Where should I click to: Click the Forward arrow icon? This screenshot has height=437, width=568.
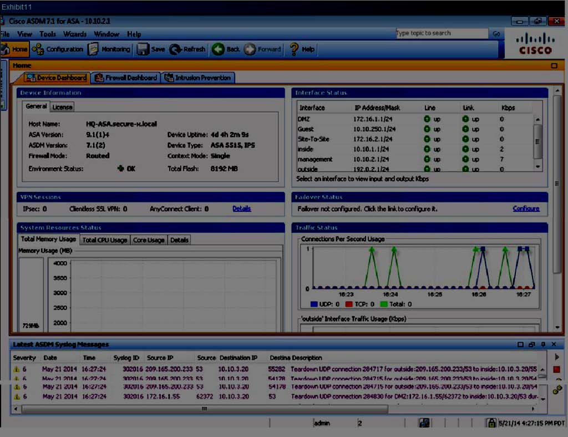click(x=250, y=49)
